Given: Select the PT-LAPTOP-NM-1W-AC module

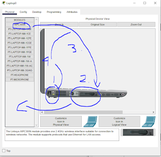Looking at the screenshot, I should pos(20,66).
